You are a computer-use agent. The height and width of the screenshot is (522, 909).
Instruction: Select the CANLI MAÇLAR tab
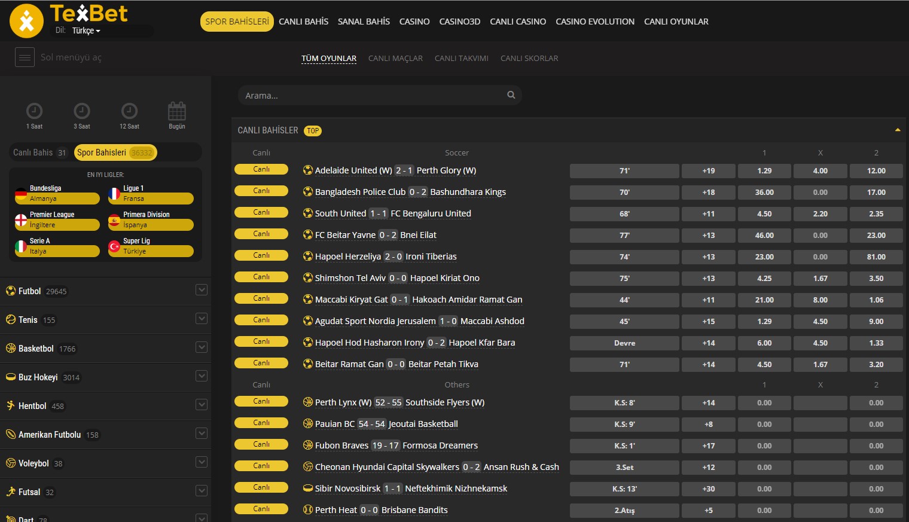tap(395, 59)
